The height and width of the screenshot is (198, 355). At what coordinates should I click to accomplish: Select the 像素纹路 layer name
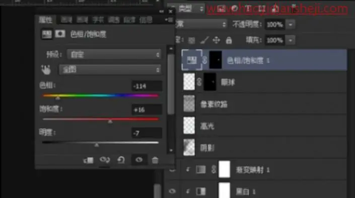point(214,104)
